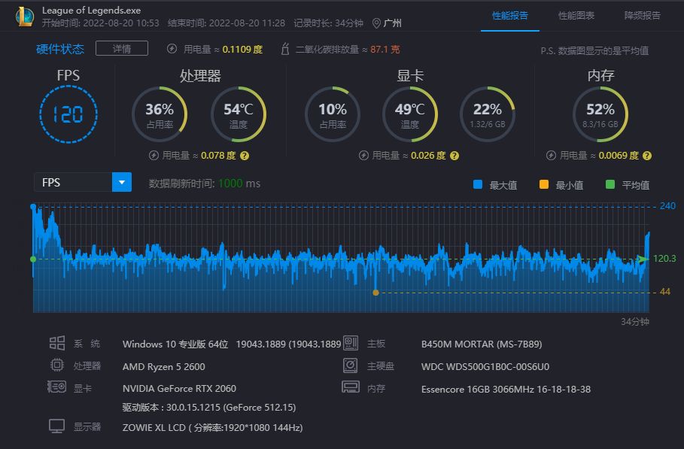Toggle the 最大值 legend series

[477, 185]
